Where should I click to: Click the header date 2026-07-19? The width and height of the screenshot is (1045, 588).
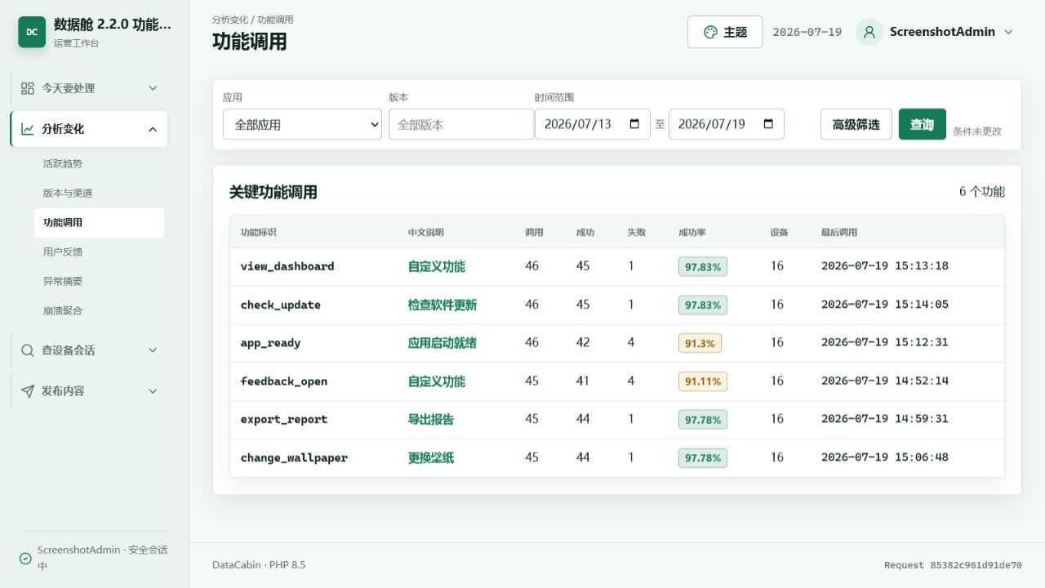pyautogui.click(x=807, y=32)
